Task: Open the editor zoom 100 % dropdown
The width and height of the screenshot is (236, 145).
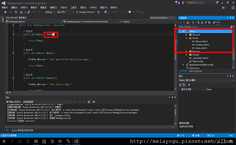Action: click(14, 92)
